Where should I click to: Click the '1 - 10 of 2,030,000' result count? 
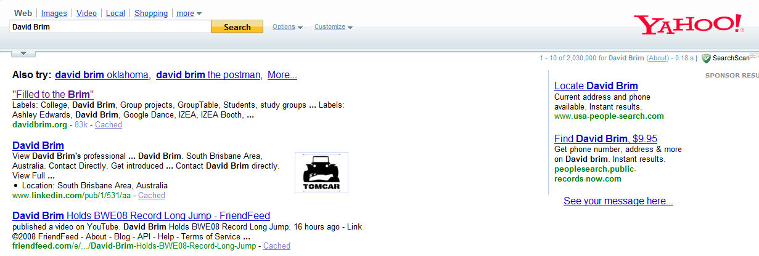(568, 58)
